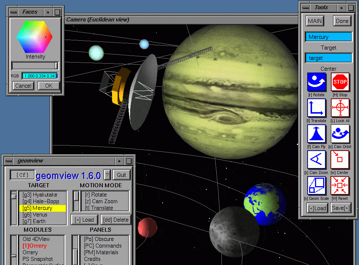Select 'PS Snapshot' in the Modules list
The image size is (359, 265).
point(42,259)
